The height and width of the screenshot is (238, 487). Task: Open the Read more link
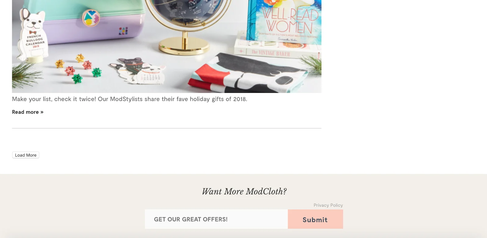[x=28, y=112]
